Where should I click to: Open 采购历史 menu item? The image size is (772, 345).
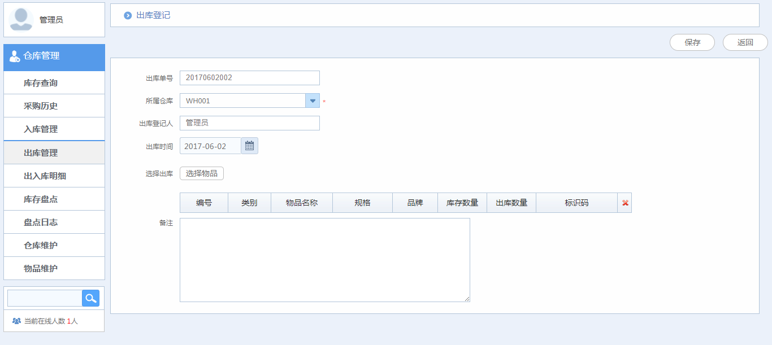tap(54, 106)
